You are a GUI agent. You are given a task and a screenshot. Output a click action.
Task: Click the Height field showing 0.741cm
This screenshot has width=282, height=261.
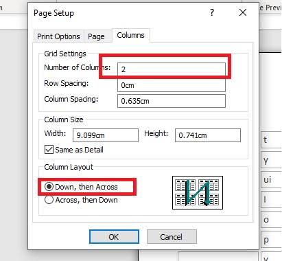(208, 135)
